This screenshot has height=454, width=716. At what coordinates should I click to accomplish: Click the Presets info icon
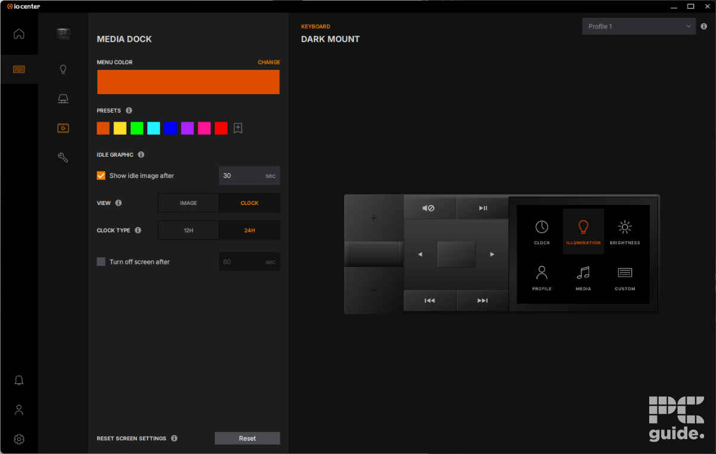point(129,111)
